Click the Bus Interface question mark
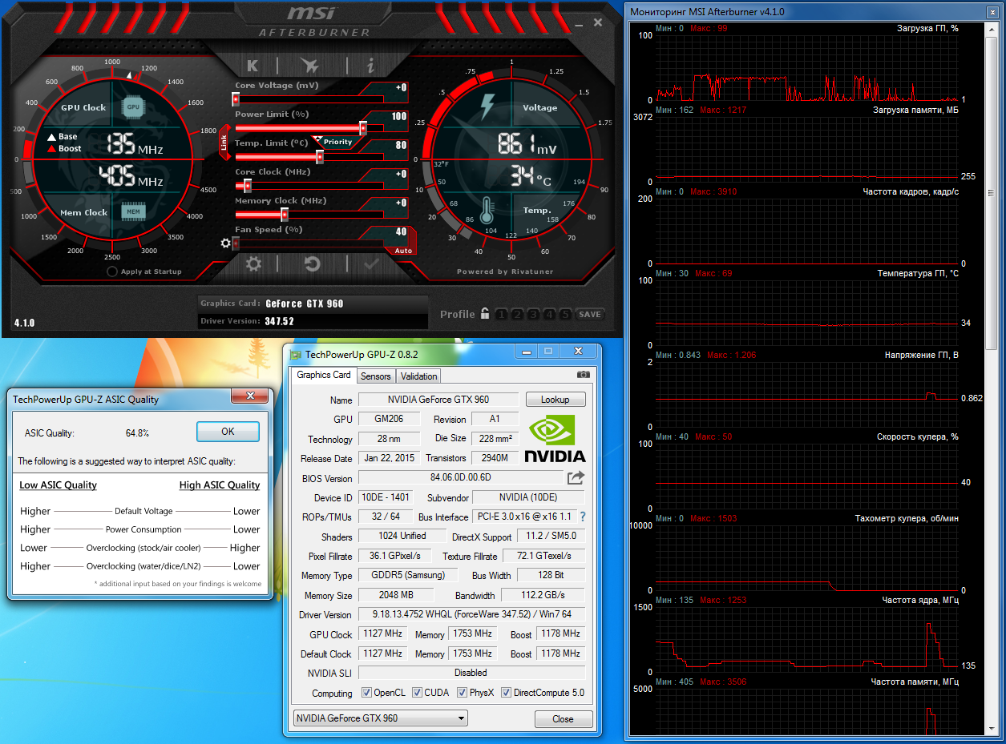Image resolution: width=1006 pixels, height=744 pixels. pos(582,517)
